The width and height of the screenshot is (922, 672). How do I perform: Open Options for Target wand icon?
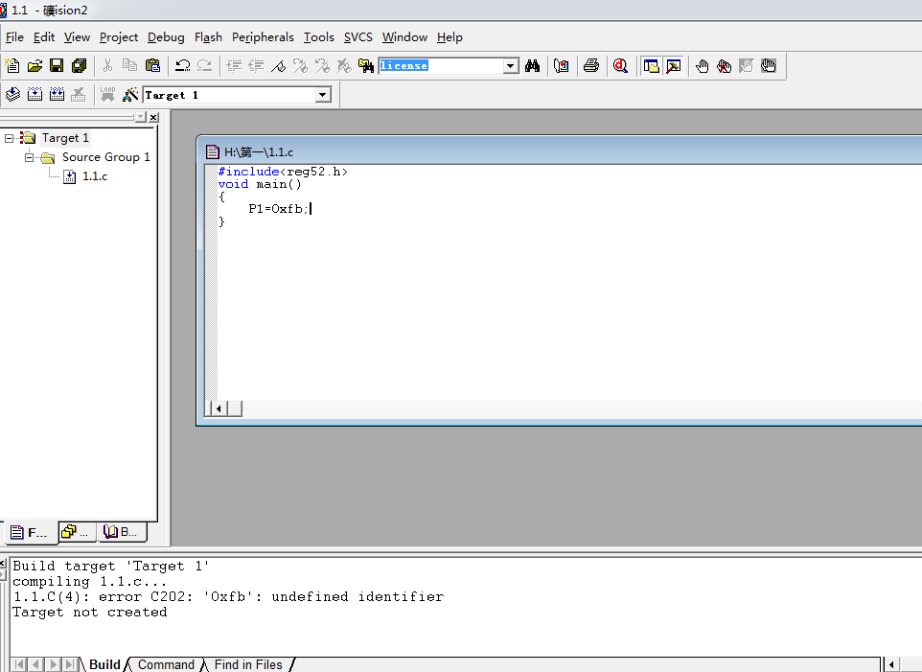130,94
